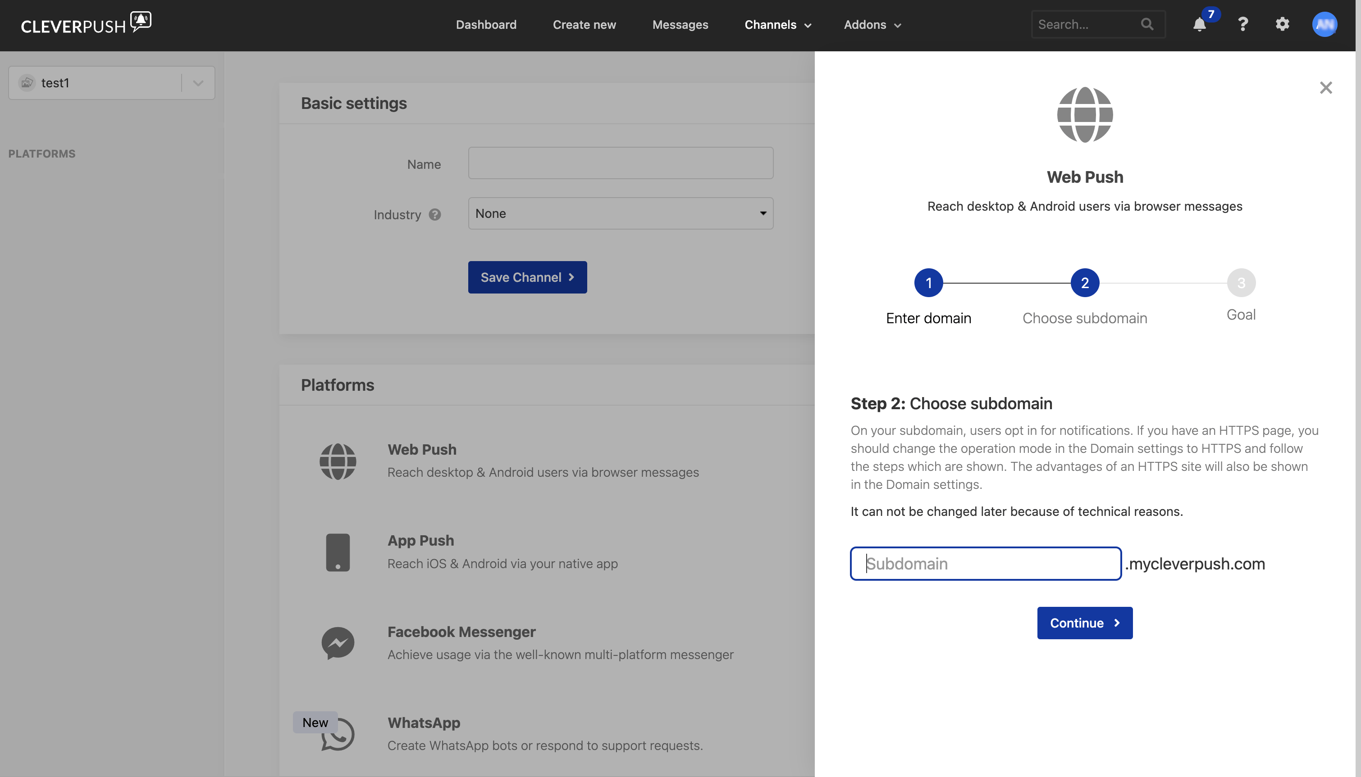
Task: Open Create new page
Action: pyautogui.click(x=585, y=25)
